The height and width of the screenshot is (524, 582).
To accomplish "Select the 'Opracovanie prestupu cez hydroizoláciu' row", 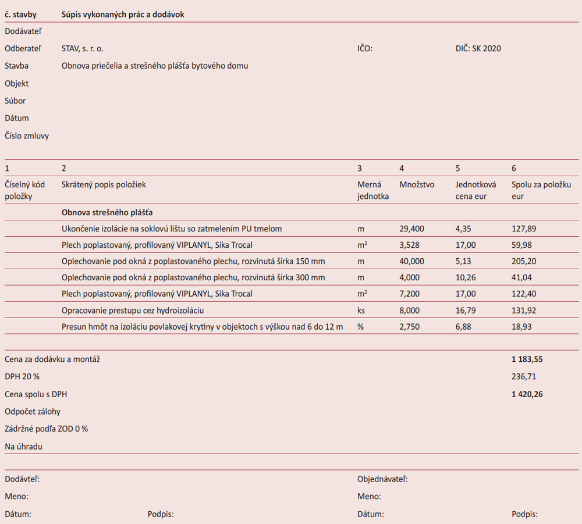I will coord(133,311).
